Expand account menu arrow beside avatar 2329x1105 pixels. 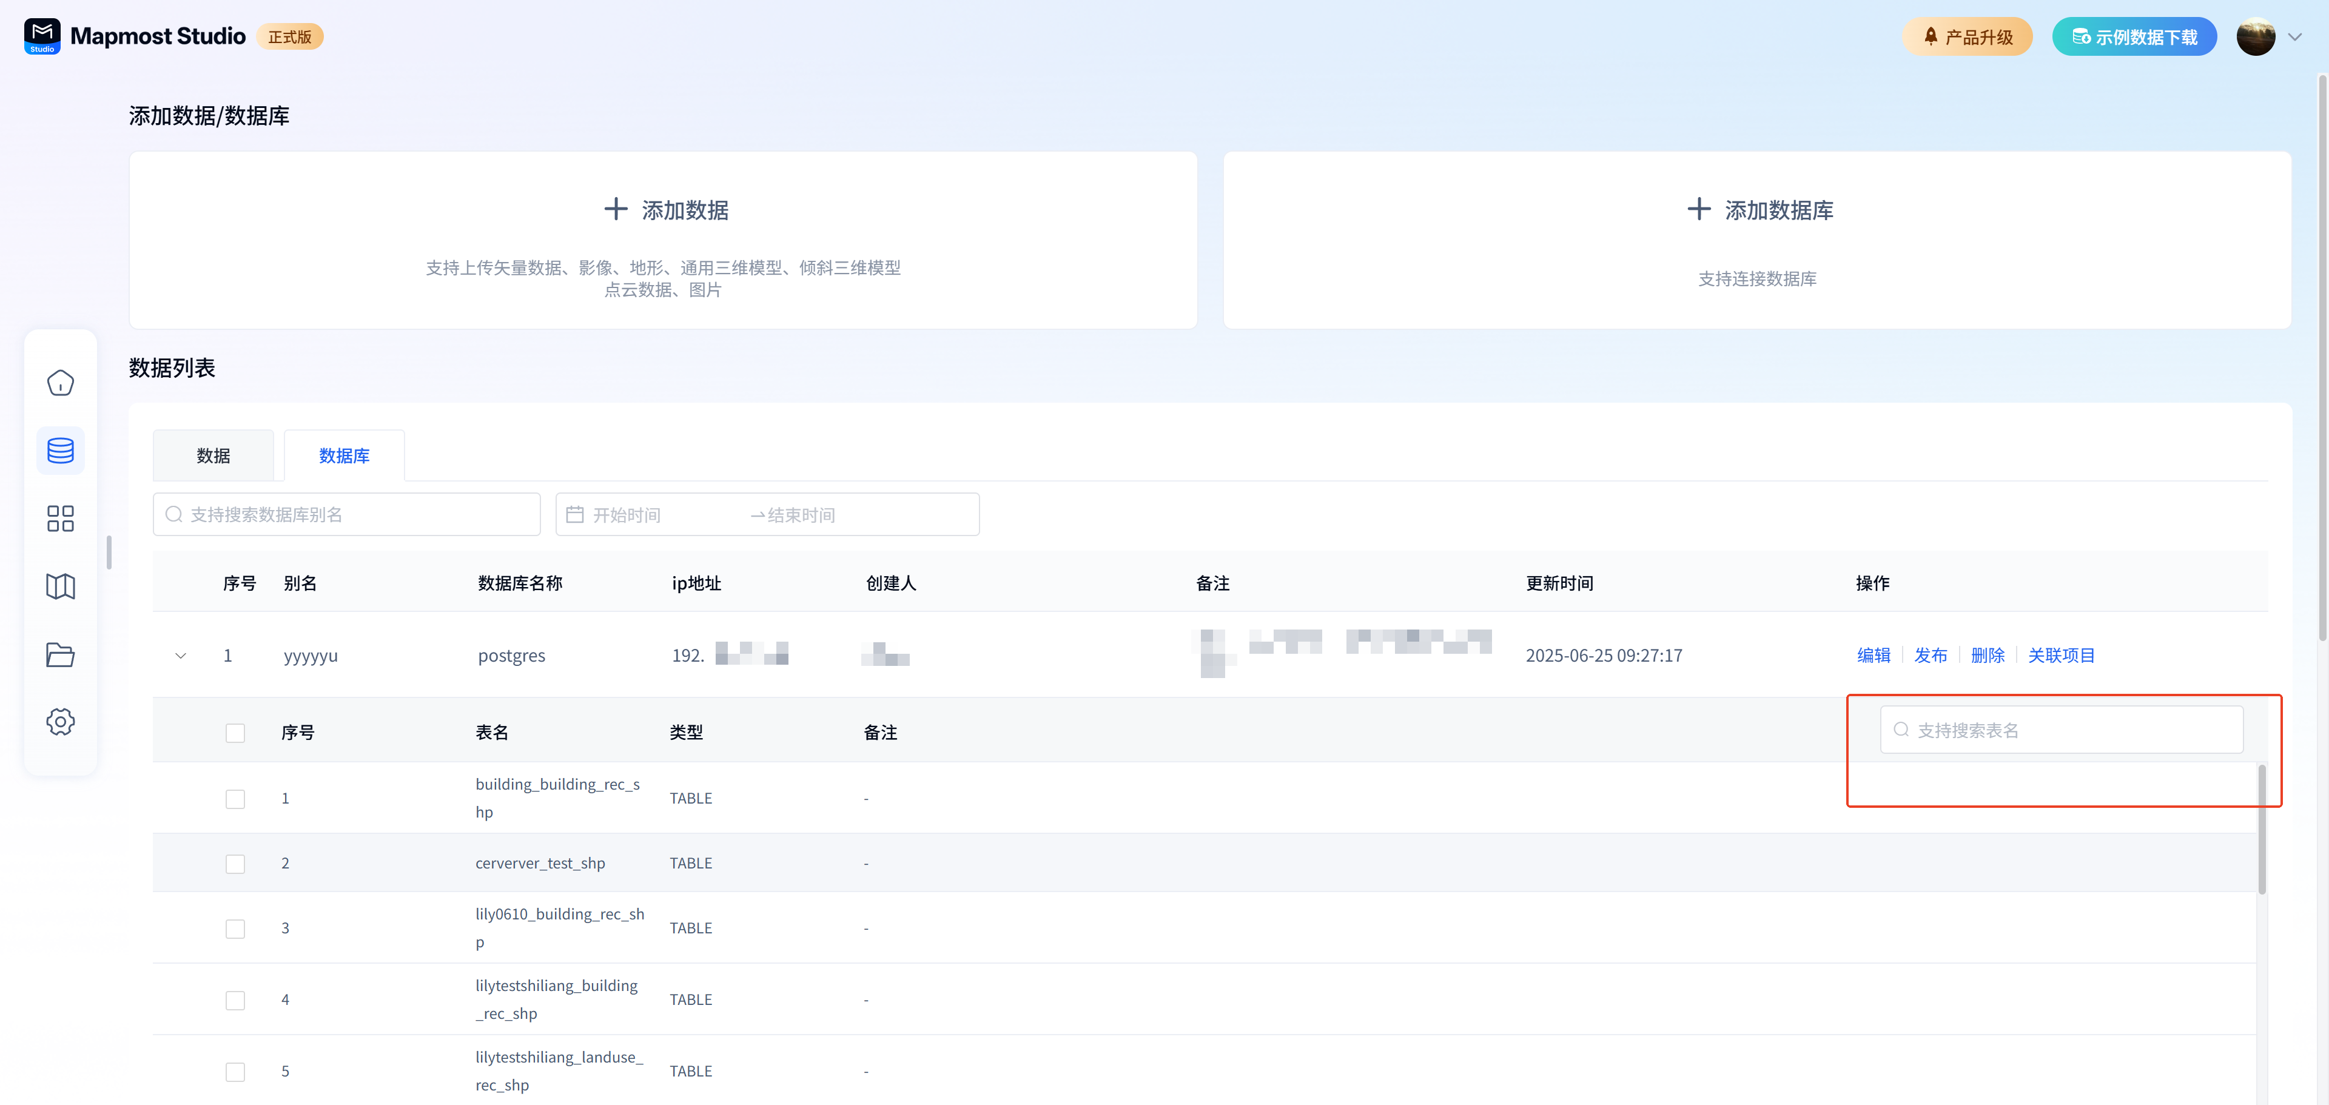pos(2294,37)
